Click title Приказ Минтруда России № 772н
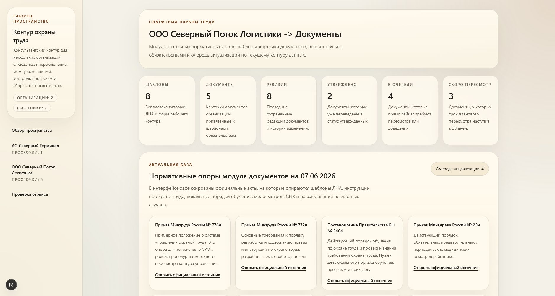Image resolution: width=555 pixels, height=296 pixels. pos(274,225)
